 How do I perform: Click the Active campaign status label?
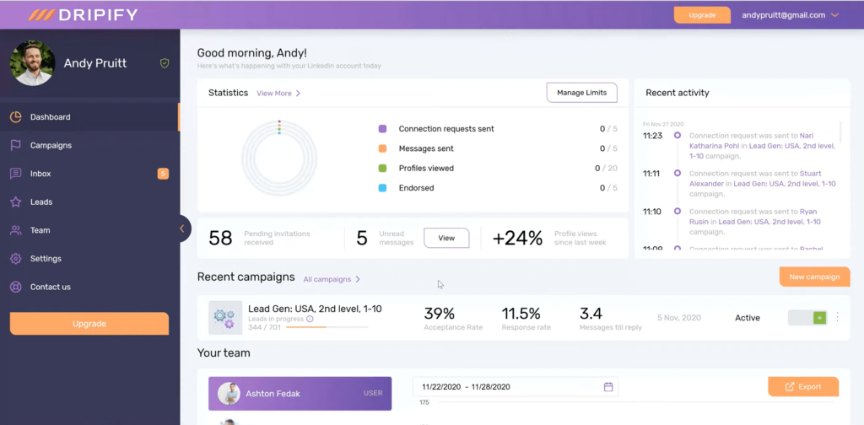[748, 318]
